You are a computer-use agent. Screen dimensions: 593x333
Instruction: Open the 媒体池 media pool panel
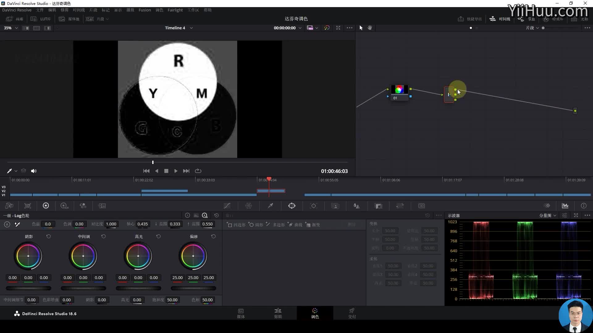[x=69, y=19]
